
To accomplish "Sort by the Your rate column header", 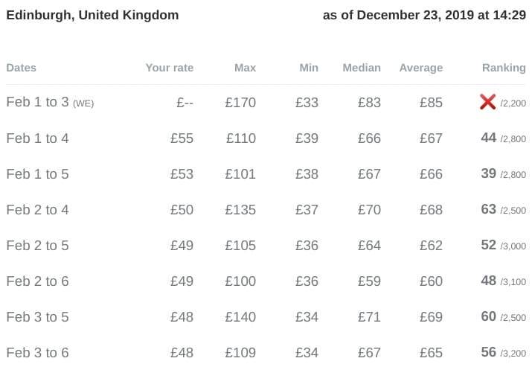I will point(169,68).
